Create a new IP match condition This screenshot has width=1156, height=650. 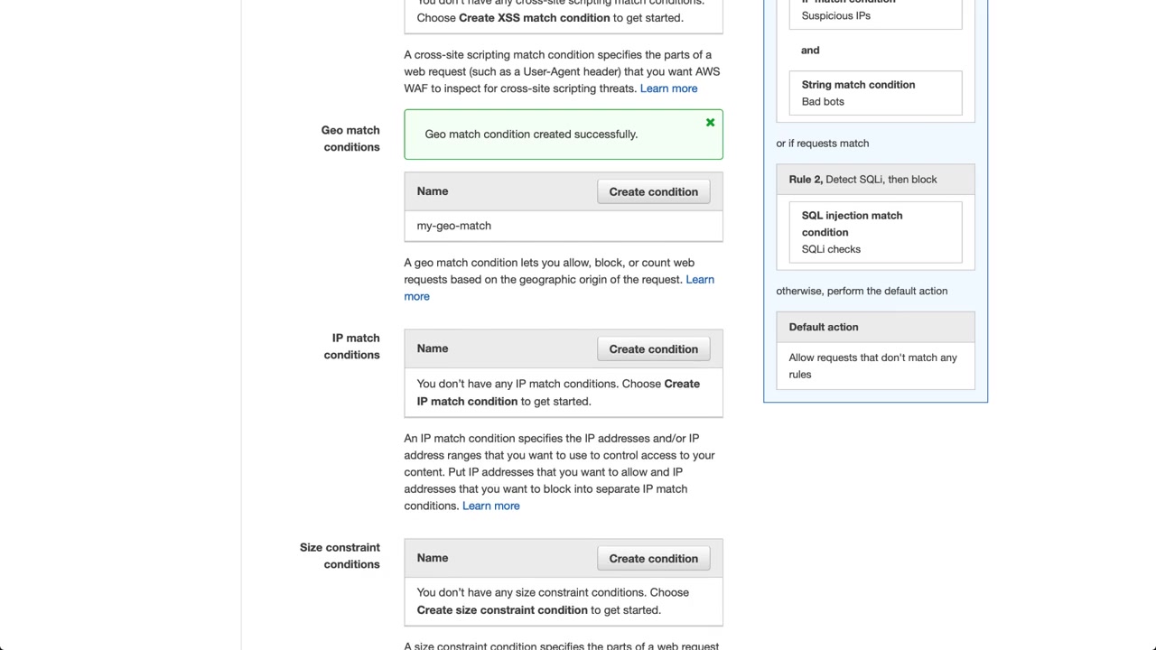click(653, 348)
